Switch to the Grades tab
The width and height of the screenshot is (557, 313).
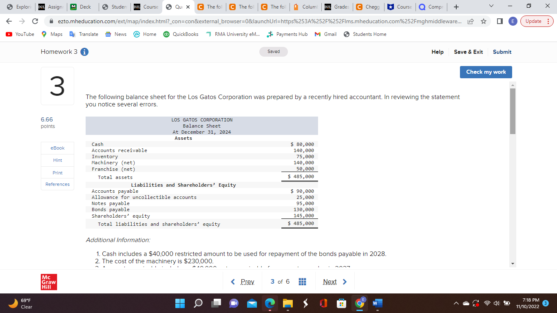(x=336, y=7)
